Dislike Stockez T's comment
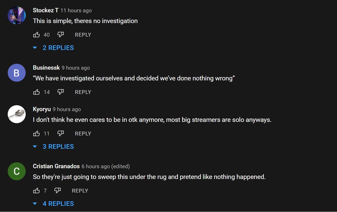This screenshot has width=337, height=212. coord(60,35)
